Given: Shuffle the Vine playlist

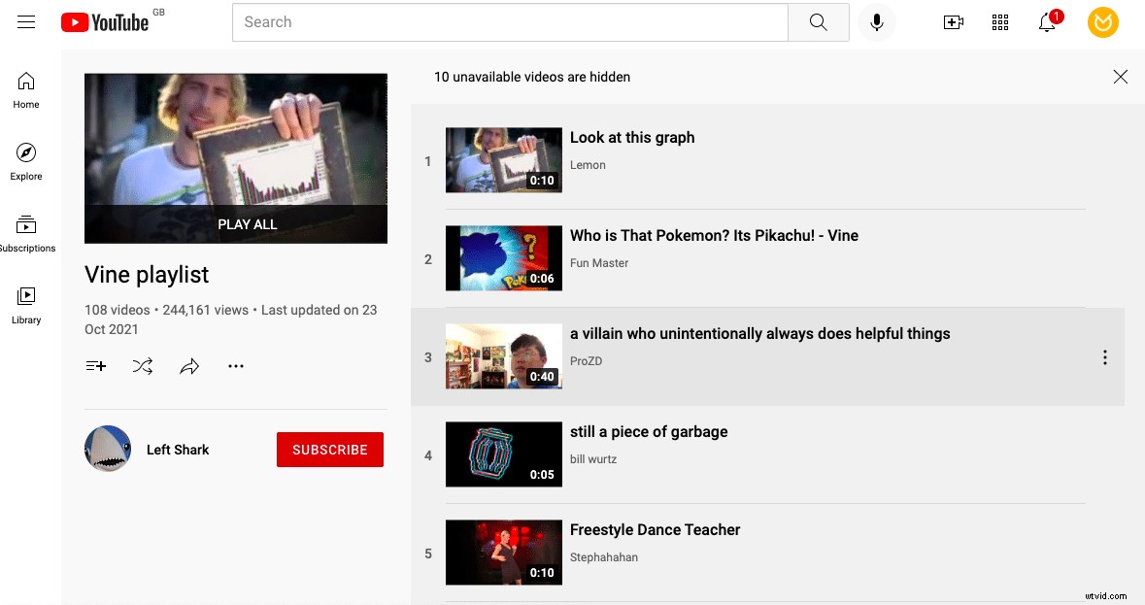Looking at the screenshot, I should pyautogui.click(x=143, y=366).
